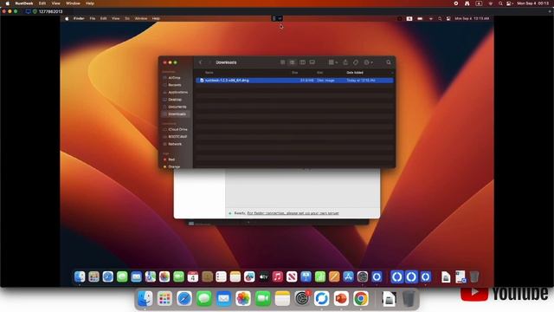
Task: Switch Finder to column view
Action: 302,62
